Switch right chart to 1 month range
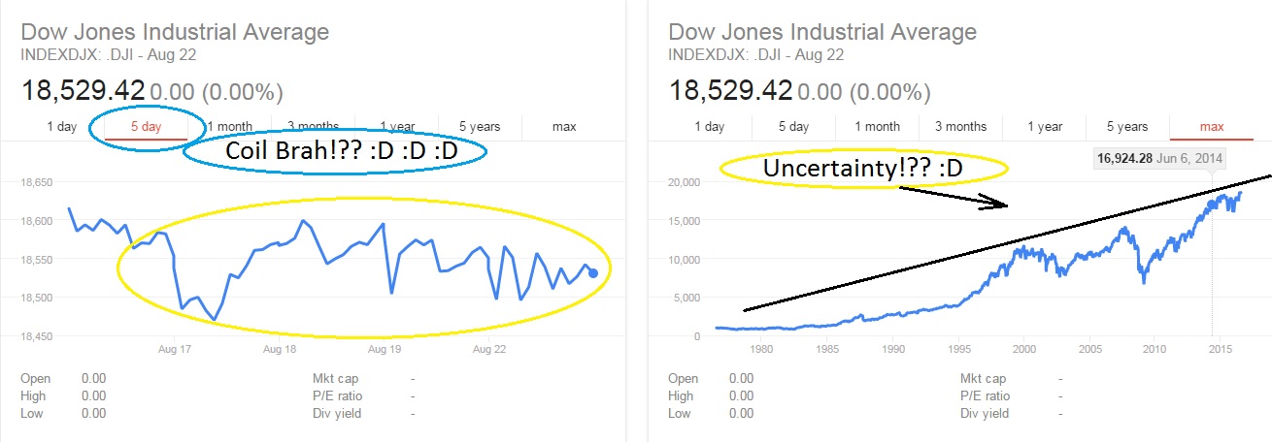 click(877, 127)
